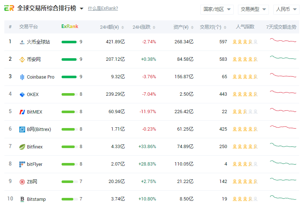Click the 20.26亿 volume value

(x=117, y=182)
